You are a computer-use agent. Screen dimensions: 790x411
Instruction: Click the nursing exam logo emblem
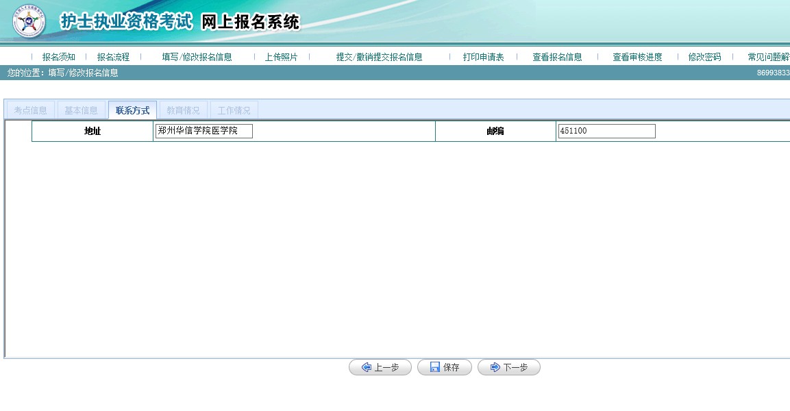click(x=29, y=21)
